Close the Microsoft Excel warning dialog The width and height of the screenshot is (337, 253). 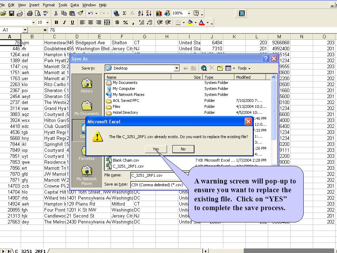[x=248, y=122]
